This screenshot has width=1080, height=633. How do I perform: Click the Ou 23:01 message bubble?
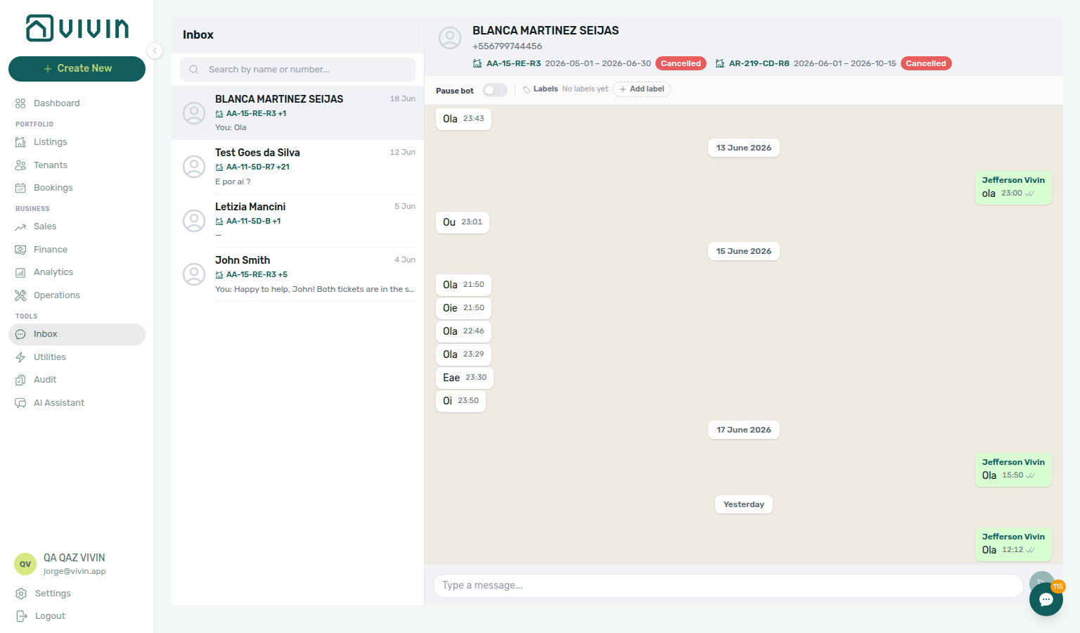click(x=463, y=222)
